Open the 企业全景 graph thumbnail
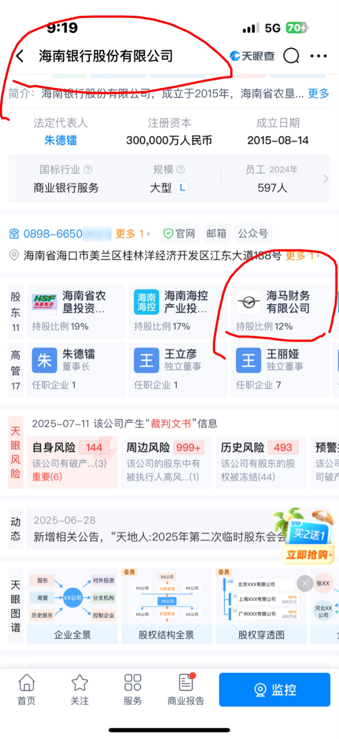This screenshot has height=739, width=339. pyautogui.click(x=72, y=606)
